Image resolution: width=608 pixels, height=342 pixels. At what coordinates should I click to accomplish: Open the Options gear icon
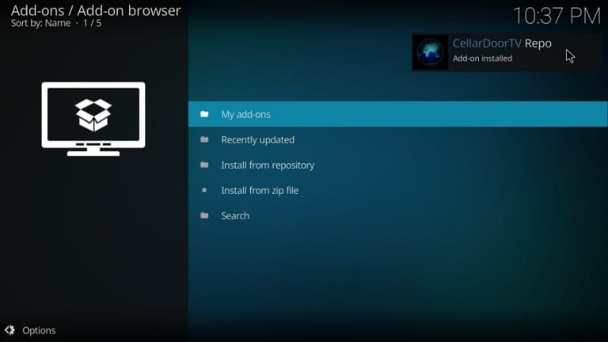click(x=10, y=330)
